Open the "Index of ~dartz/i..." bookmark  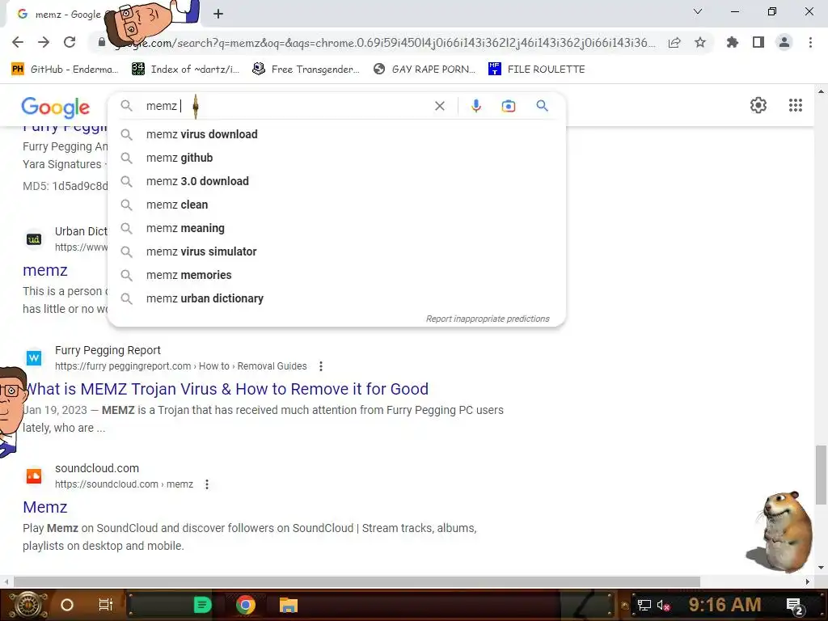point(185,70)
